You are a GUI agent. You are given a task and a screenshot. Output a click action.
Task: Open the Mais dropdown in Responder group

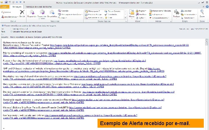coord(62,18)
